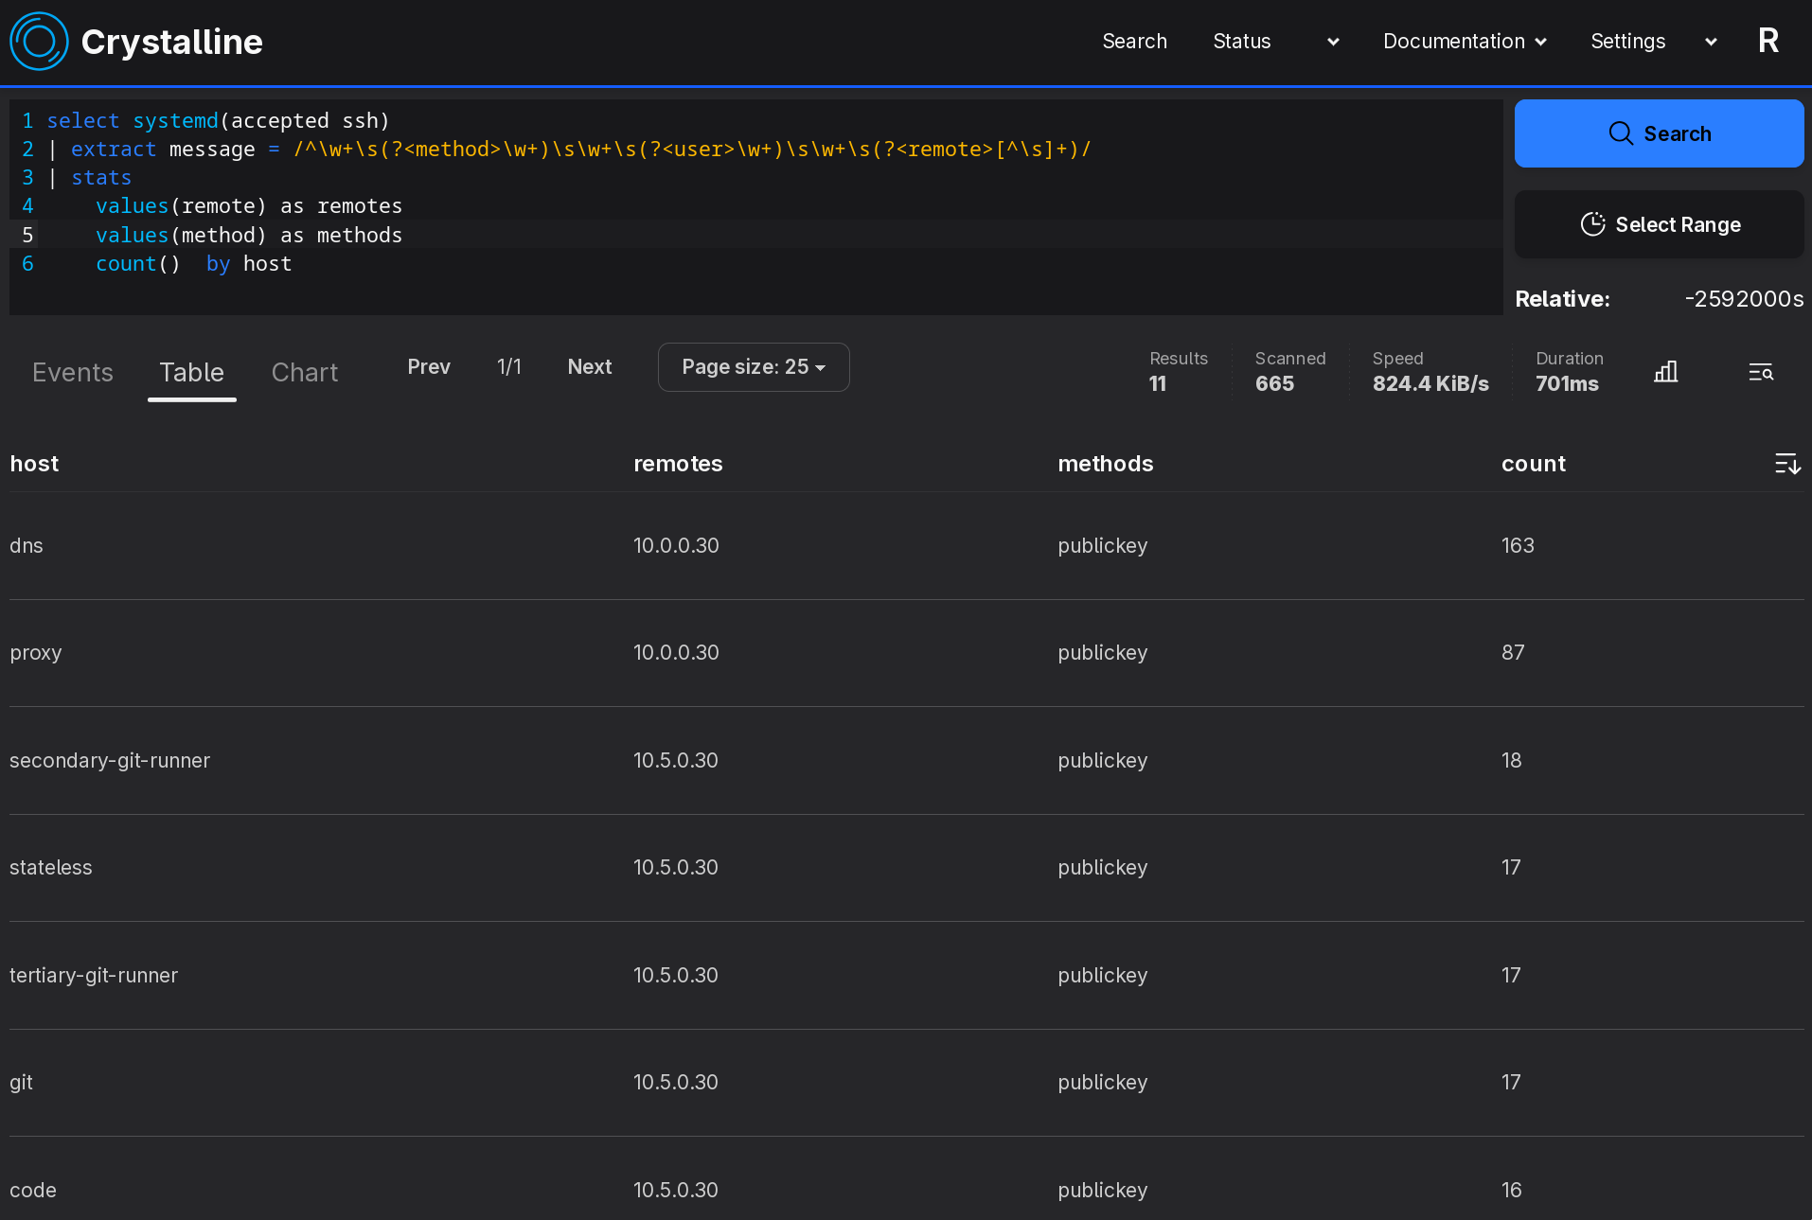Screen dimensions: 1812x1220
Task: Click publickey in the git row
Action: pos(1102,1082)
